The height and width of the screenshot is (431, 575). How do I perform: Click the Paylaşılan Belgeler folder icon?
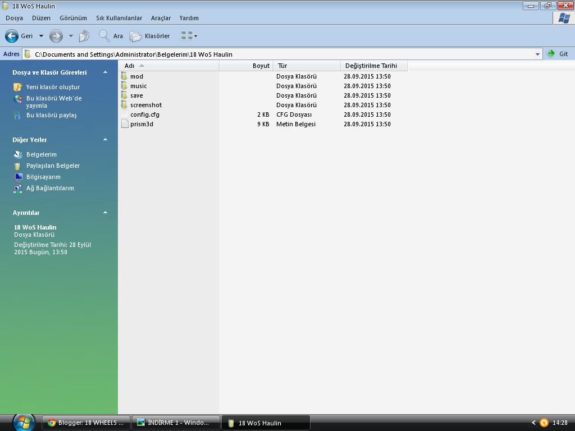[x=17, y=166]
